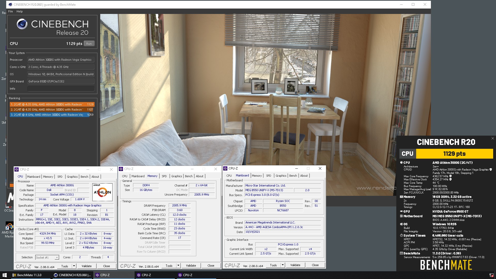Click Southbridge value B550 in CPU-Z
496x279 pixels.
coord(283,206)
